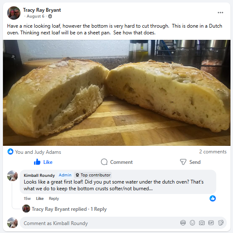233x233 pixels.
Task: Reply to Kimball Roundy's comment
Action: pos(54,199)
